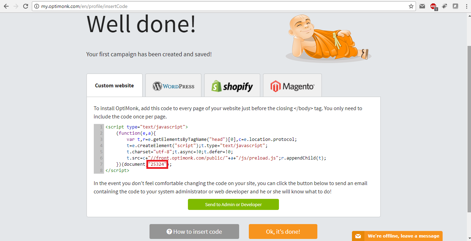
Task: Reload the page with the refresh icon
Action: point(26,6)
